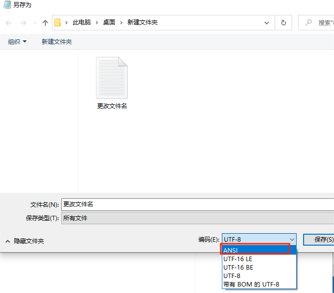Click the folder icon in address bar

point(58,22)
